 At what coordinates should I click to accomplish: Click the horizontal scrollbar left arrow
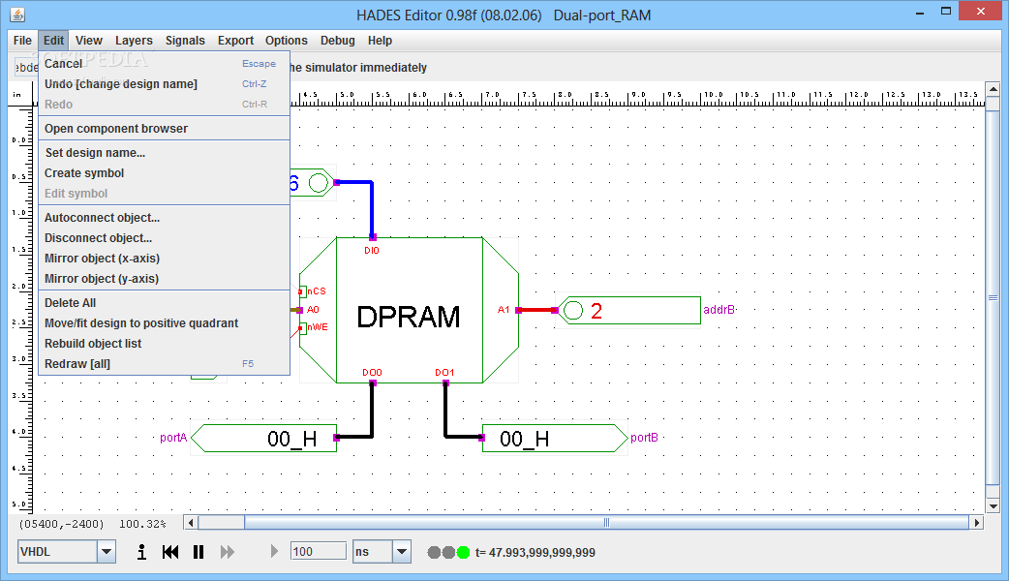(191, 523)
